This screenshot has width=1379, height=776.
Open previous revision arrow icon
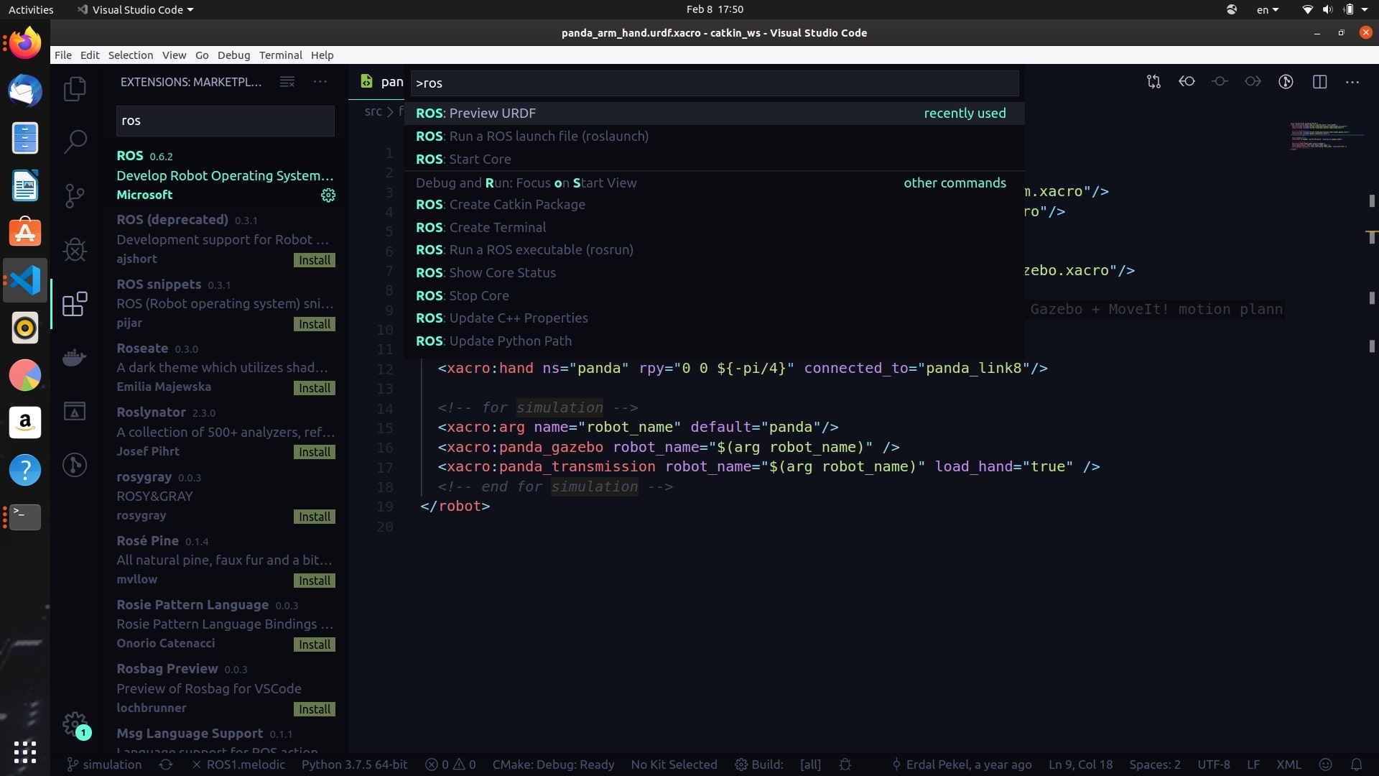(x=1187, y=82)
